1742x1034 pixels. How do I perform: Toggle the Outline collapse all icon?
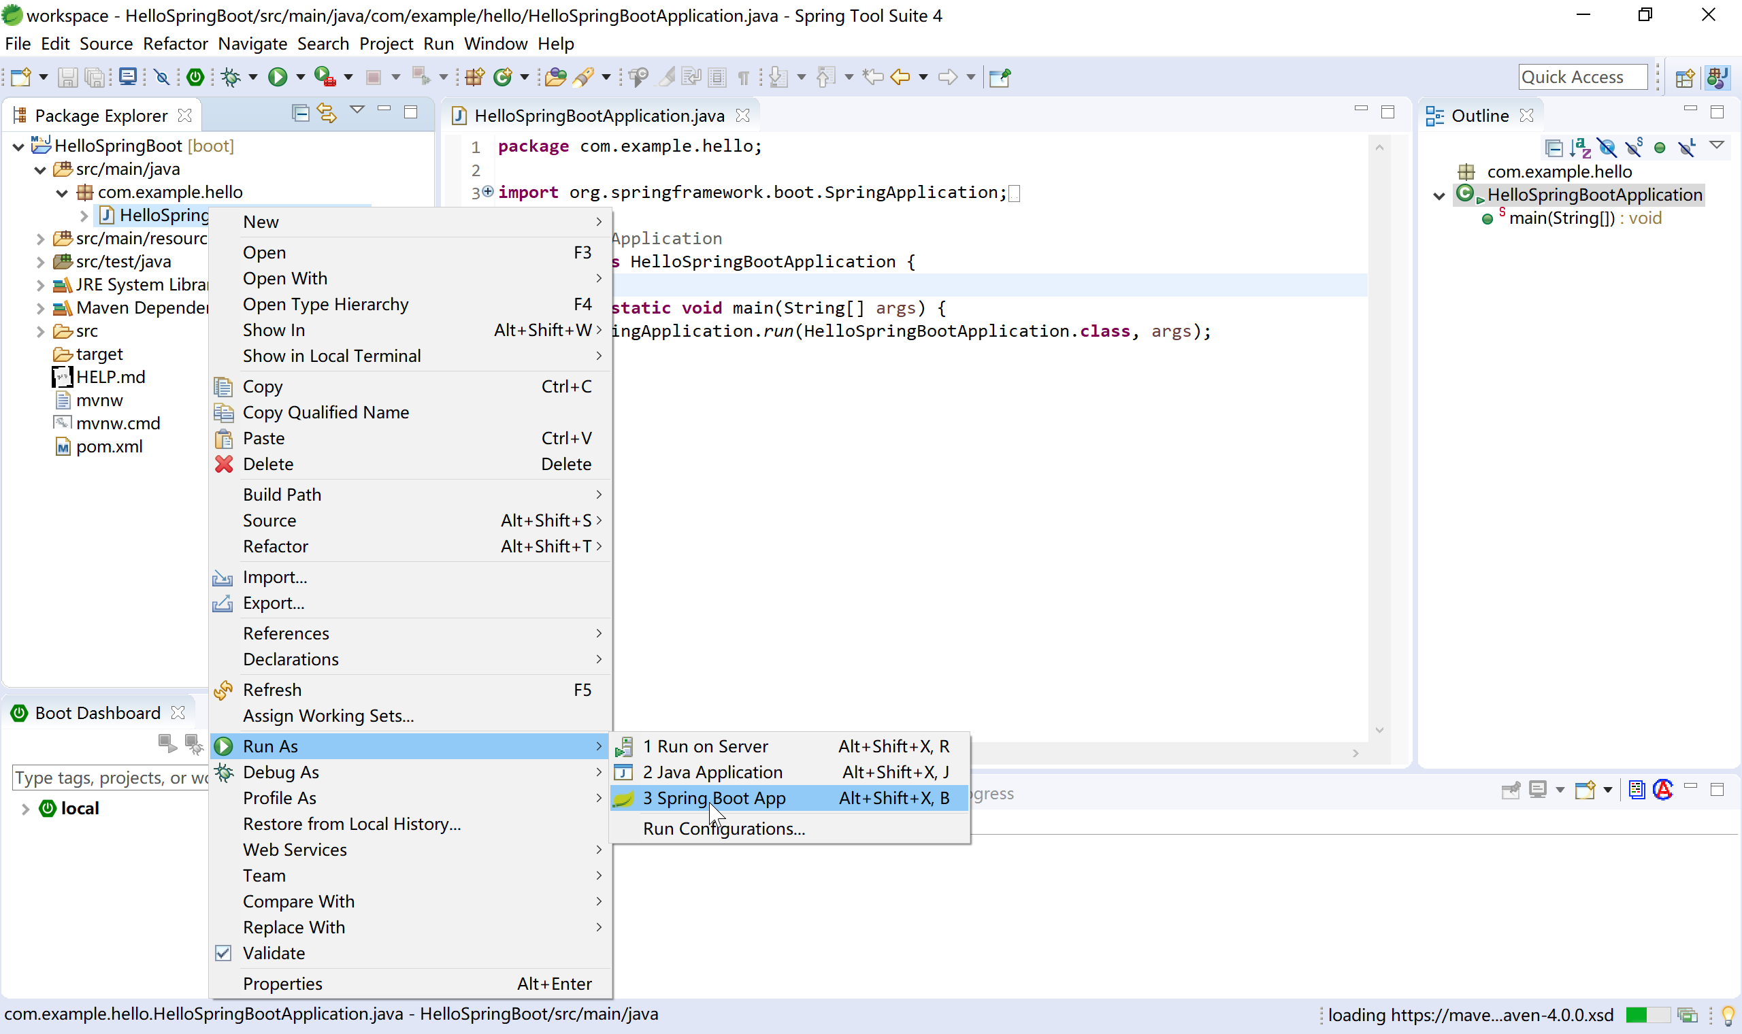[x=1555, y=146]
